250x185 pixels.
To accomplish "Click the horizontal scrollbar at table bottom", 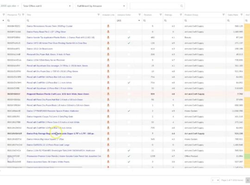I will coord(41,167).
